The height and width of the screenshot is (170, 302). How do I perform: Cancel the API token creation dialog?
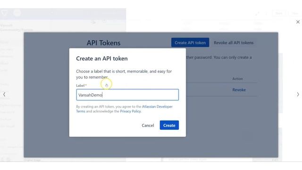tap(148, 125)
